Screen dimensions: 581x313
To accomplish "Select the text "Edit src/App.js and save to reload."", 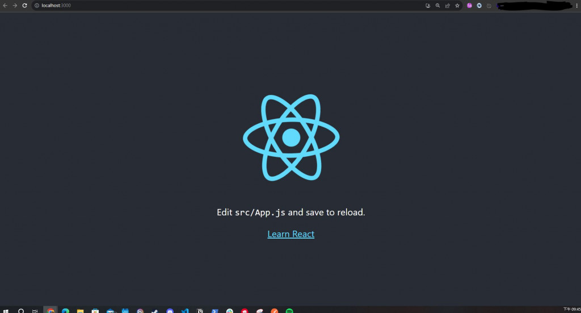I will coord(291,212).
